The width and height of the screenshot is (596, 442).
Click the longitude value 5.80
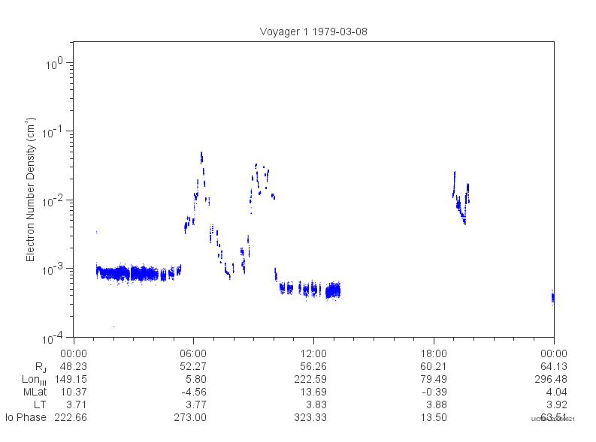click(x=195, y=379)
